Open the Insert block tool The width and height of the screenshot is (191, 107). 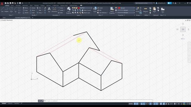[95, 10]
